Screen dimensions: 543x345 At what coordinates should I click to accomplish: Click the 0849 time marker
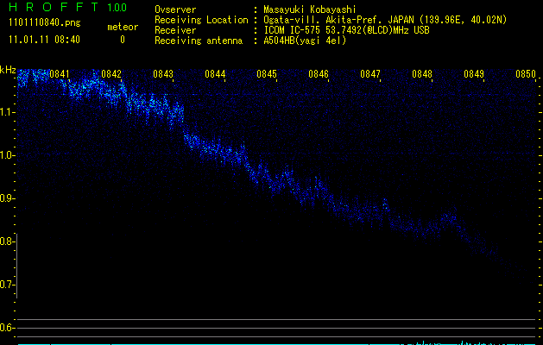pyautogui.click(x=474, y=74)
